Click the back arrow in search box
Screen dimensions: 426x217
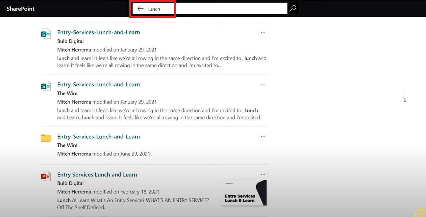point(141,9)
